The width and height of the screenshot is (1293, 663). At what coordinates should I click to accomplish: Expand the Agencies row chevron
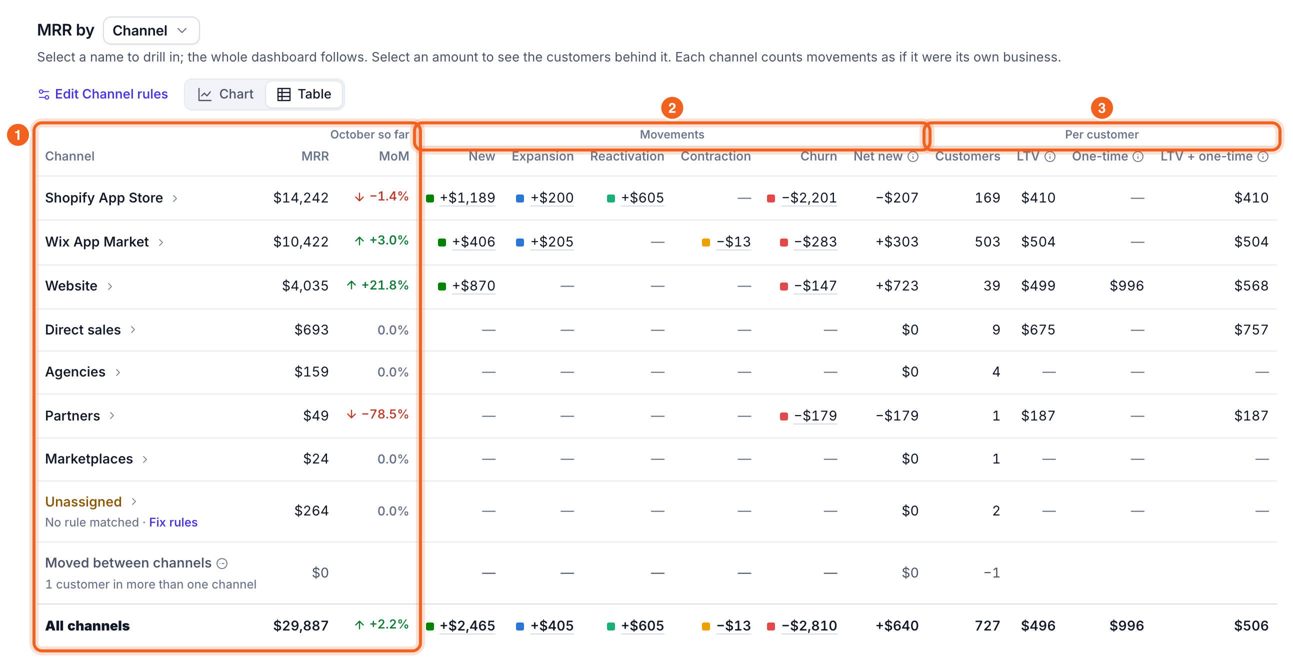point(117,372)
